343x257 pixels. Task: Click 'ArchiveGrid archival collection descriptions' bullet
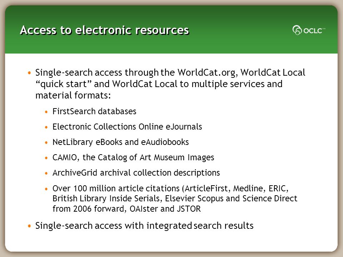[136, 173]
